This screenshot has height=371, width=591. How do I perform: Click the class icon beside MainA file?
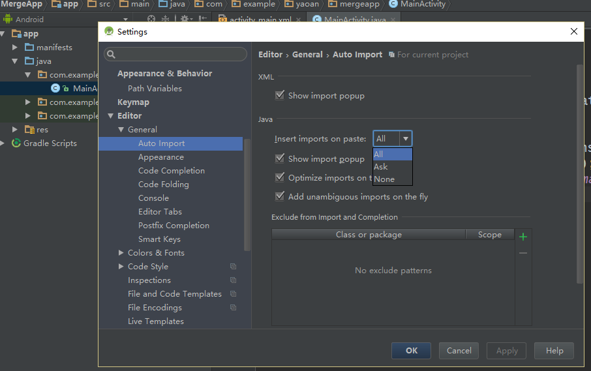(55, 88)
